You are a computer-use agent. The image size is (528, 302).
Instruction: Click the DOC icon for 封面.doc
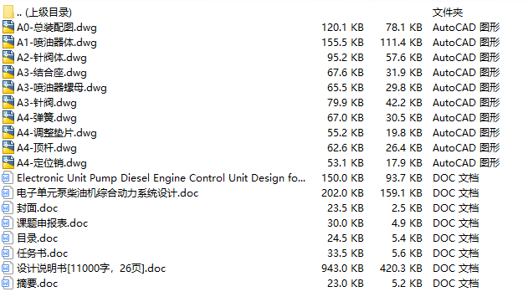pos(7,208)
